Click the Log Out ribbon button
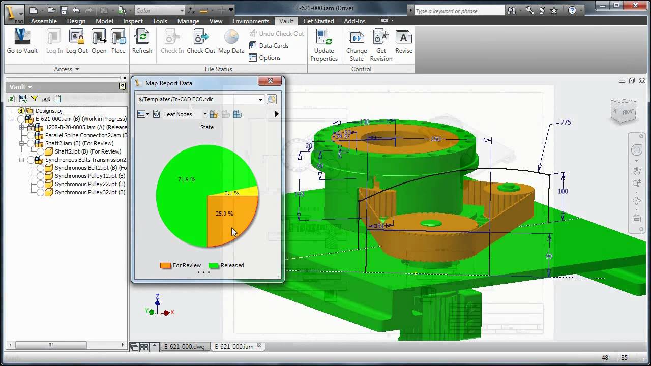This screenshot has height=366, width=651. click(77, 42)
